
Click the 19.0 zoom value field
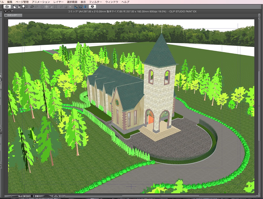point(20,196)
